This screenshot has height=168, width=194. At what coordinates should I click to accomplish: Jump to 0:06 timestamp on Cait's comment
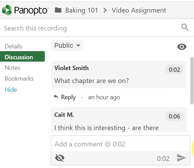click(x=174, y=117)
